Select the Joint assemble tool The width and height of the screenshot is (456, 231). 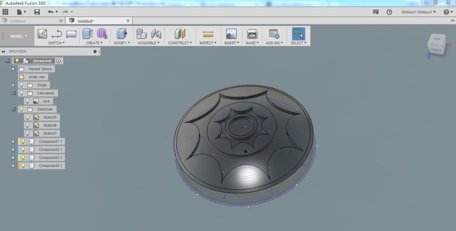pyautogui.click(x=156, y=34)
